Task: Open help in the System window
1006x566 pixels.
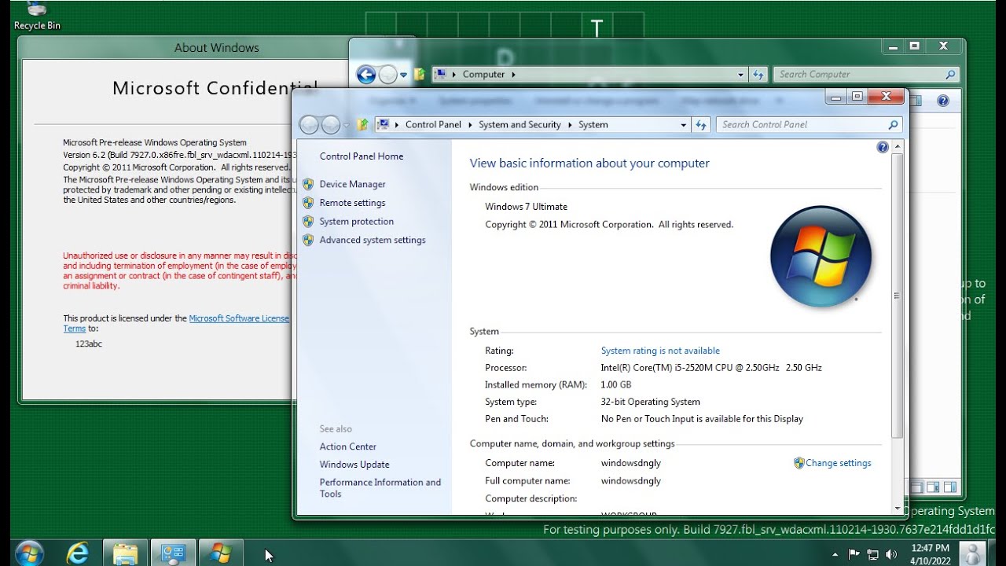Action: pyautogui.click(x=883, y=147)
